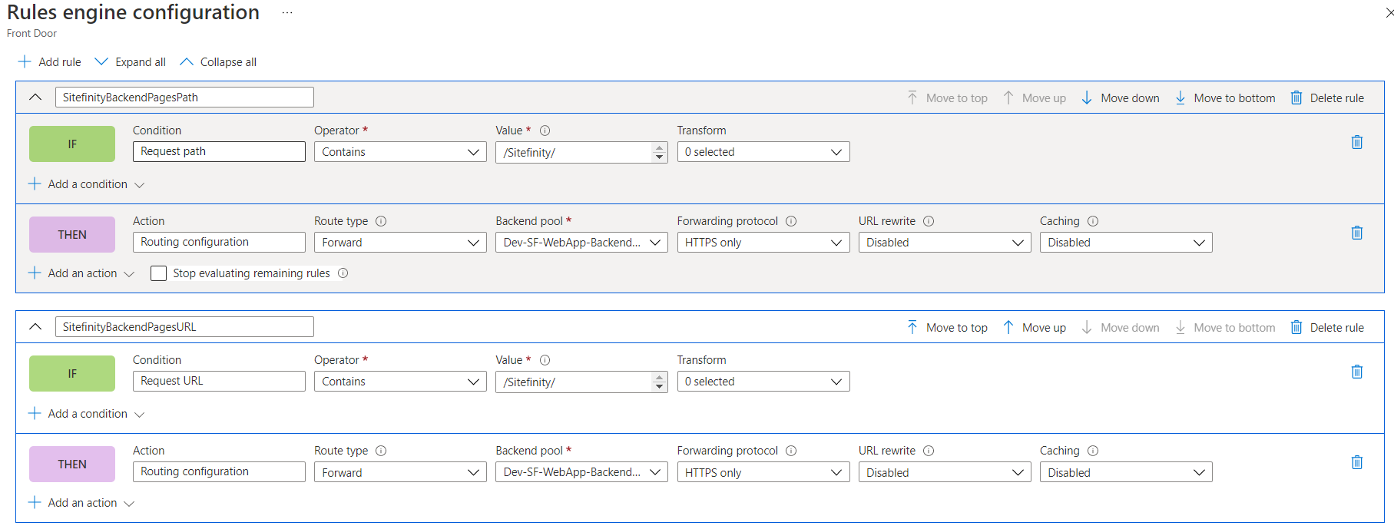Image resolution: width=1394 pixels, height=529 pixels.
Task: Edit the SitefinityBackendPagesURL rule name field
Action: pyautogui.click(x=184, y=327)
